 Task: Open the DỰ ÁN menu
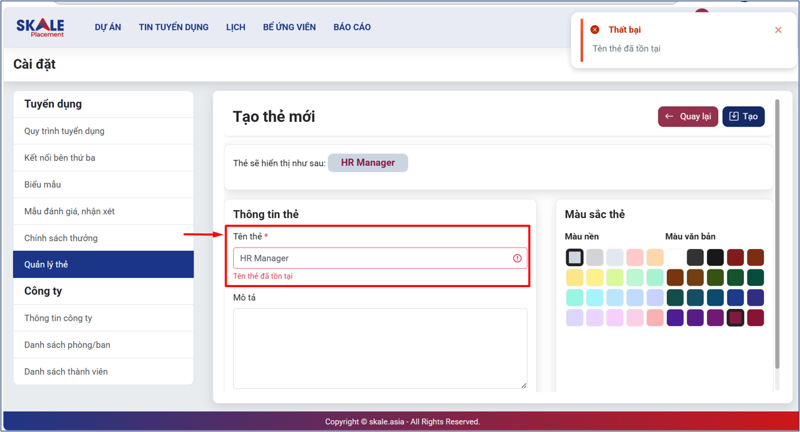(x=108, y=27)
